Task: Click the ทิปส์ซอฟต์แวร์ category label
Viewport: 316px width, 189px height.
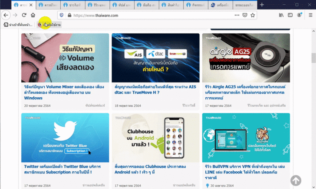Action: pos(95,106)
